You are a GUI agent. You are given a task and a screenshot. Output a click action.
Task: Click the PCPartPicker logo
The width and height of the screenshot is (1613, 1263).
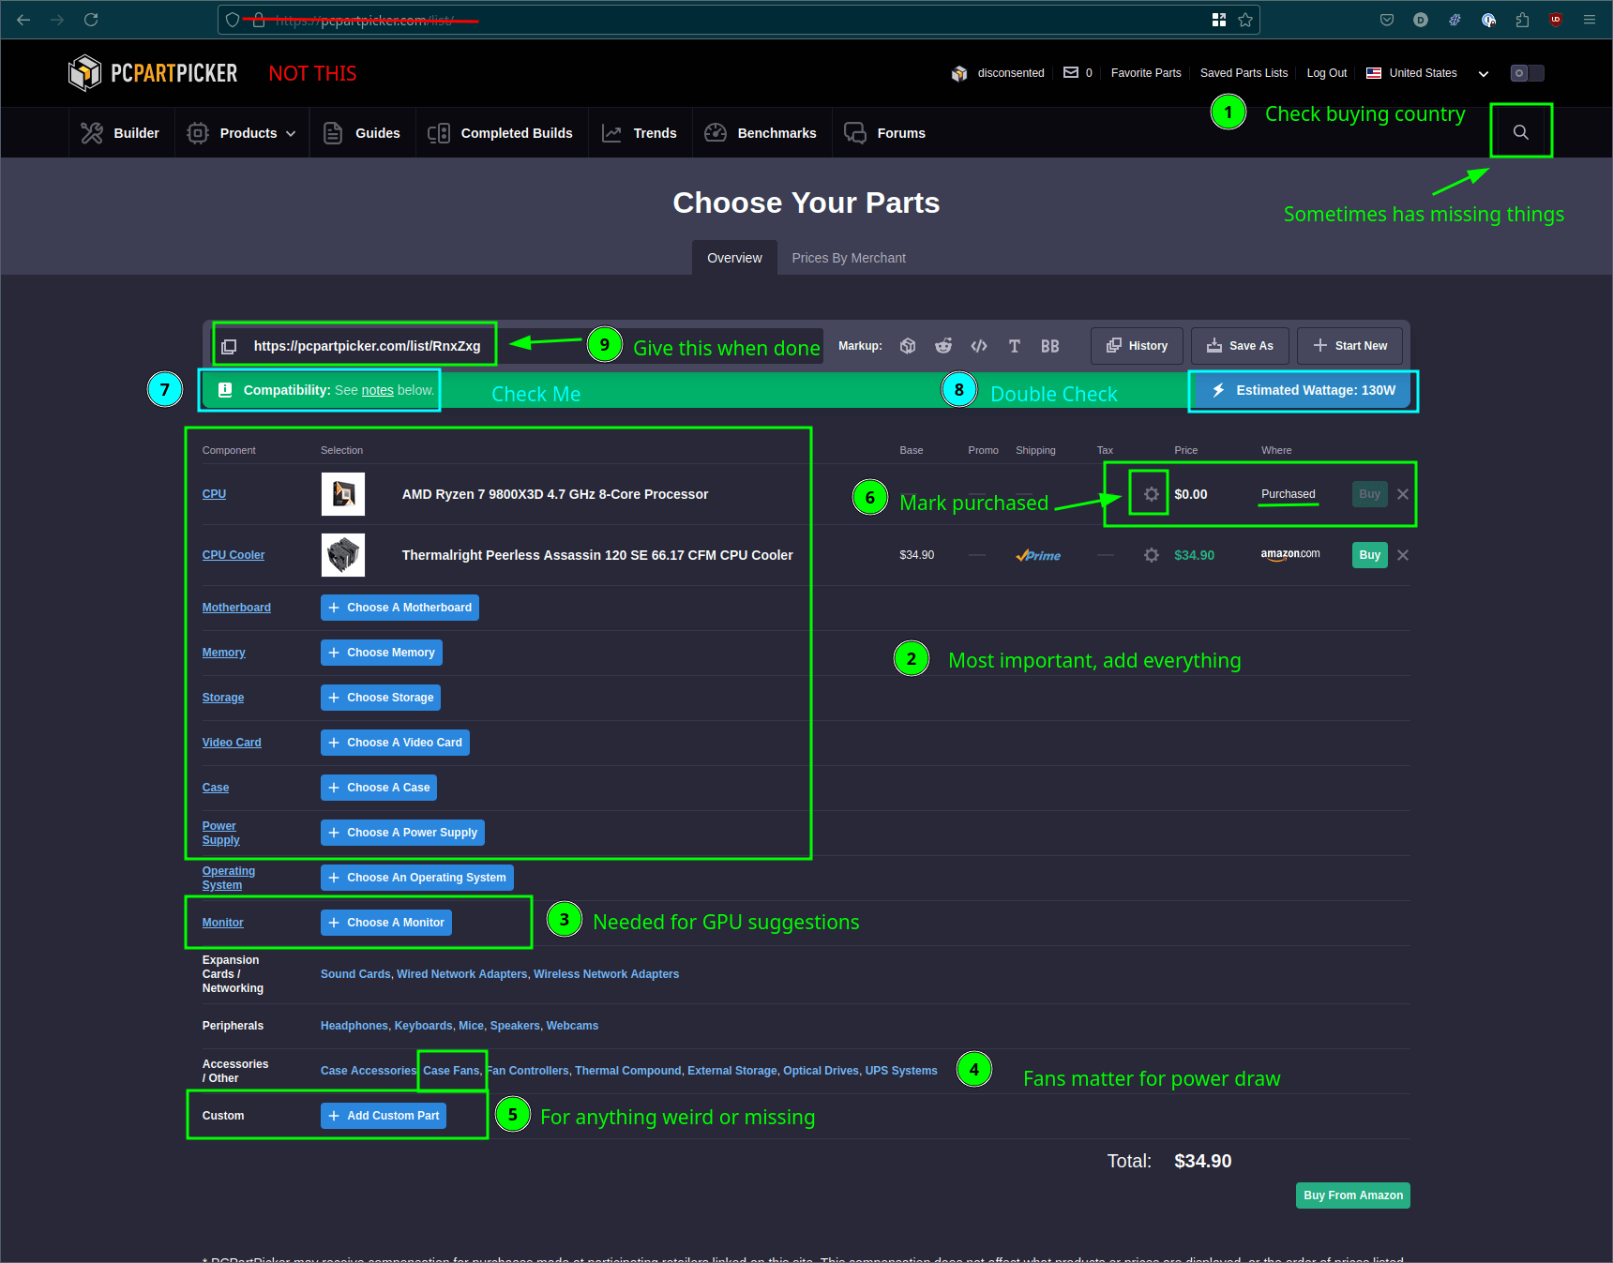point(153,73)
